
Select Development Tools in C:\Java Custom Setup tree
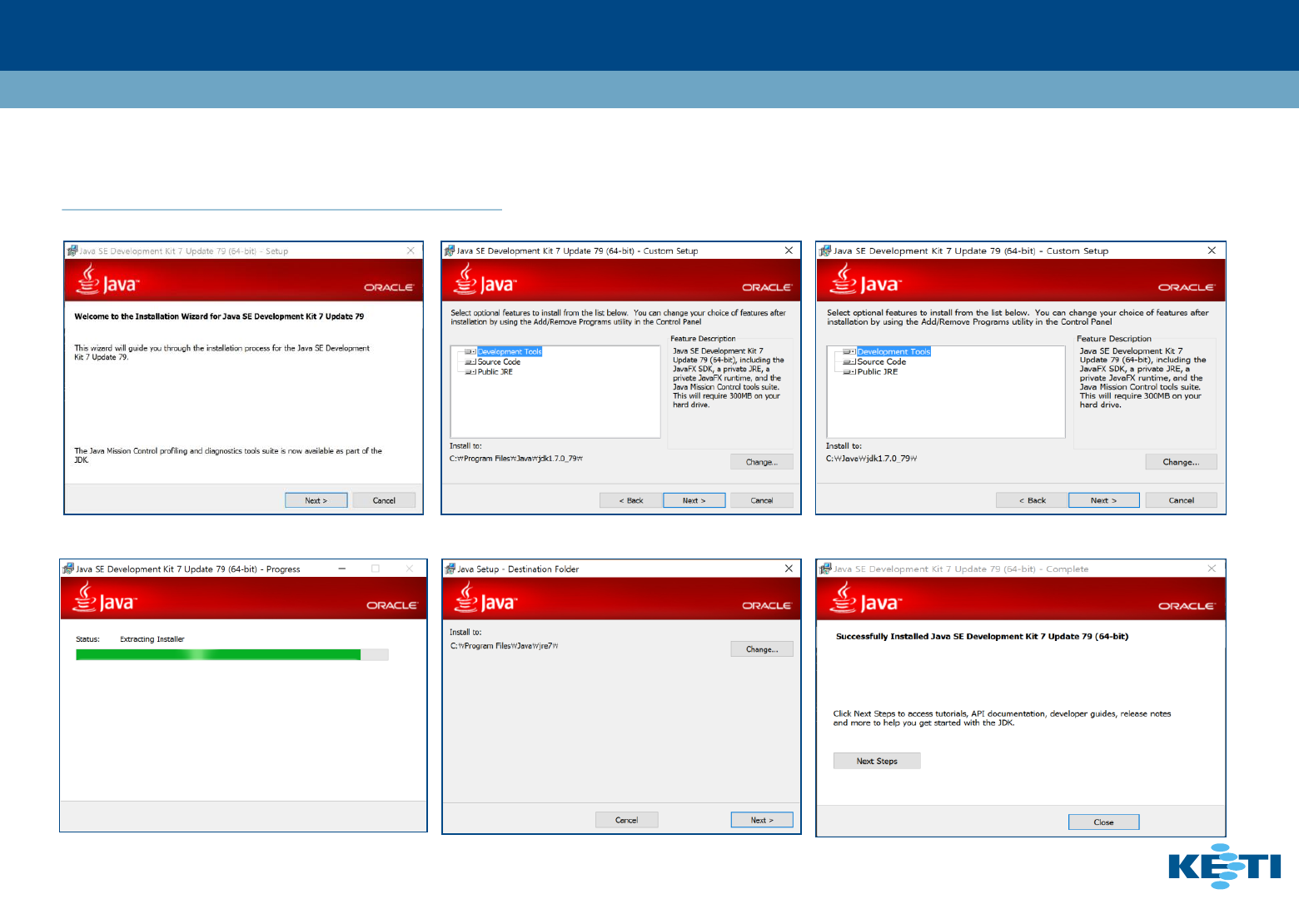click(893, 351)
